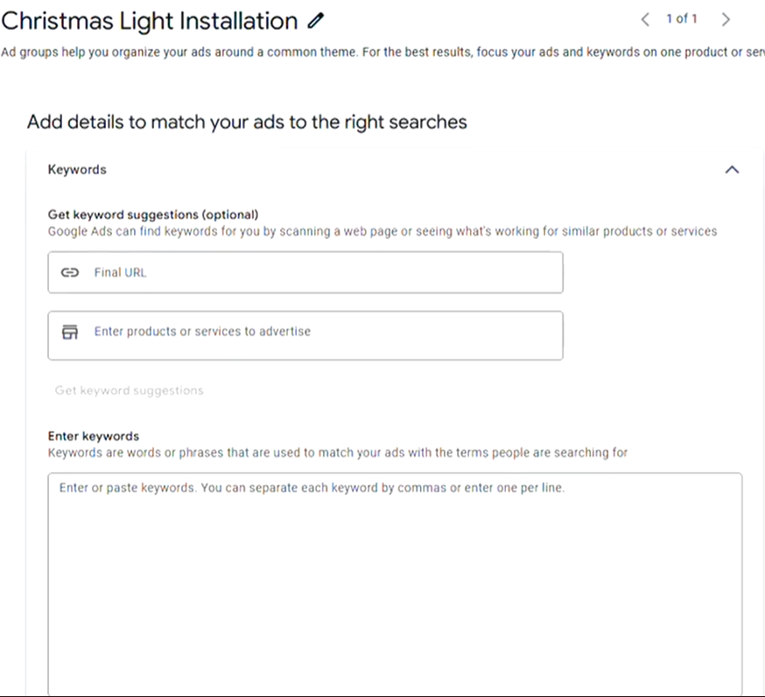Click the Christmas Light Installation ad group title
Image resolution: width=765 pixels, height=697 pixels.
click(149, 21)
